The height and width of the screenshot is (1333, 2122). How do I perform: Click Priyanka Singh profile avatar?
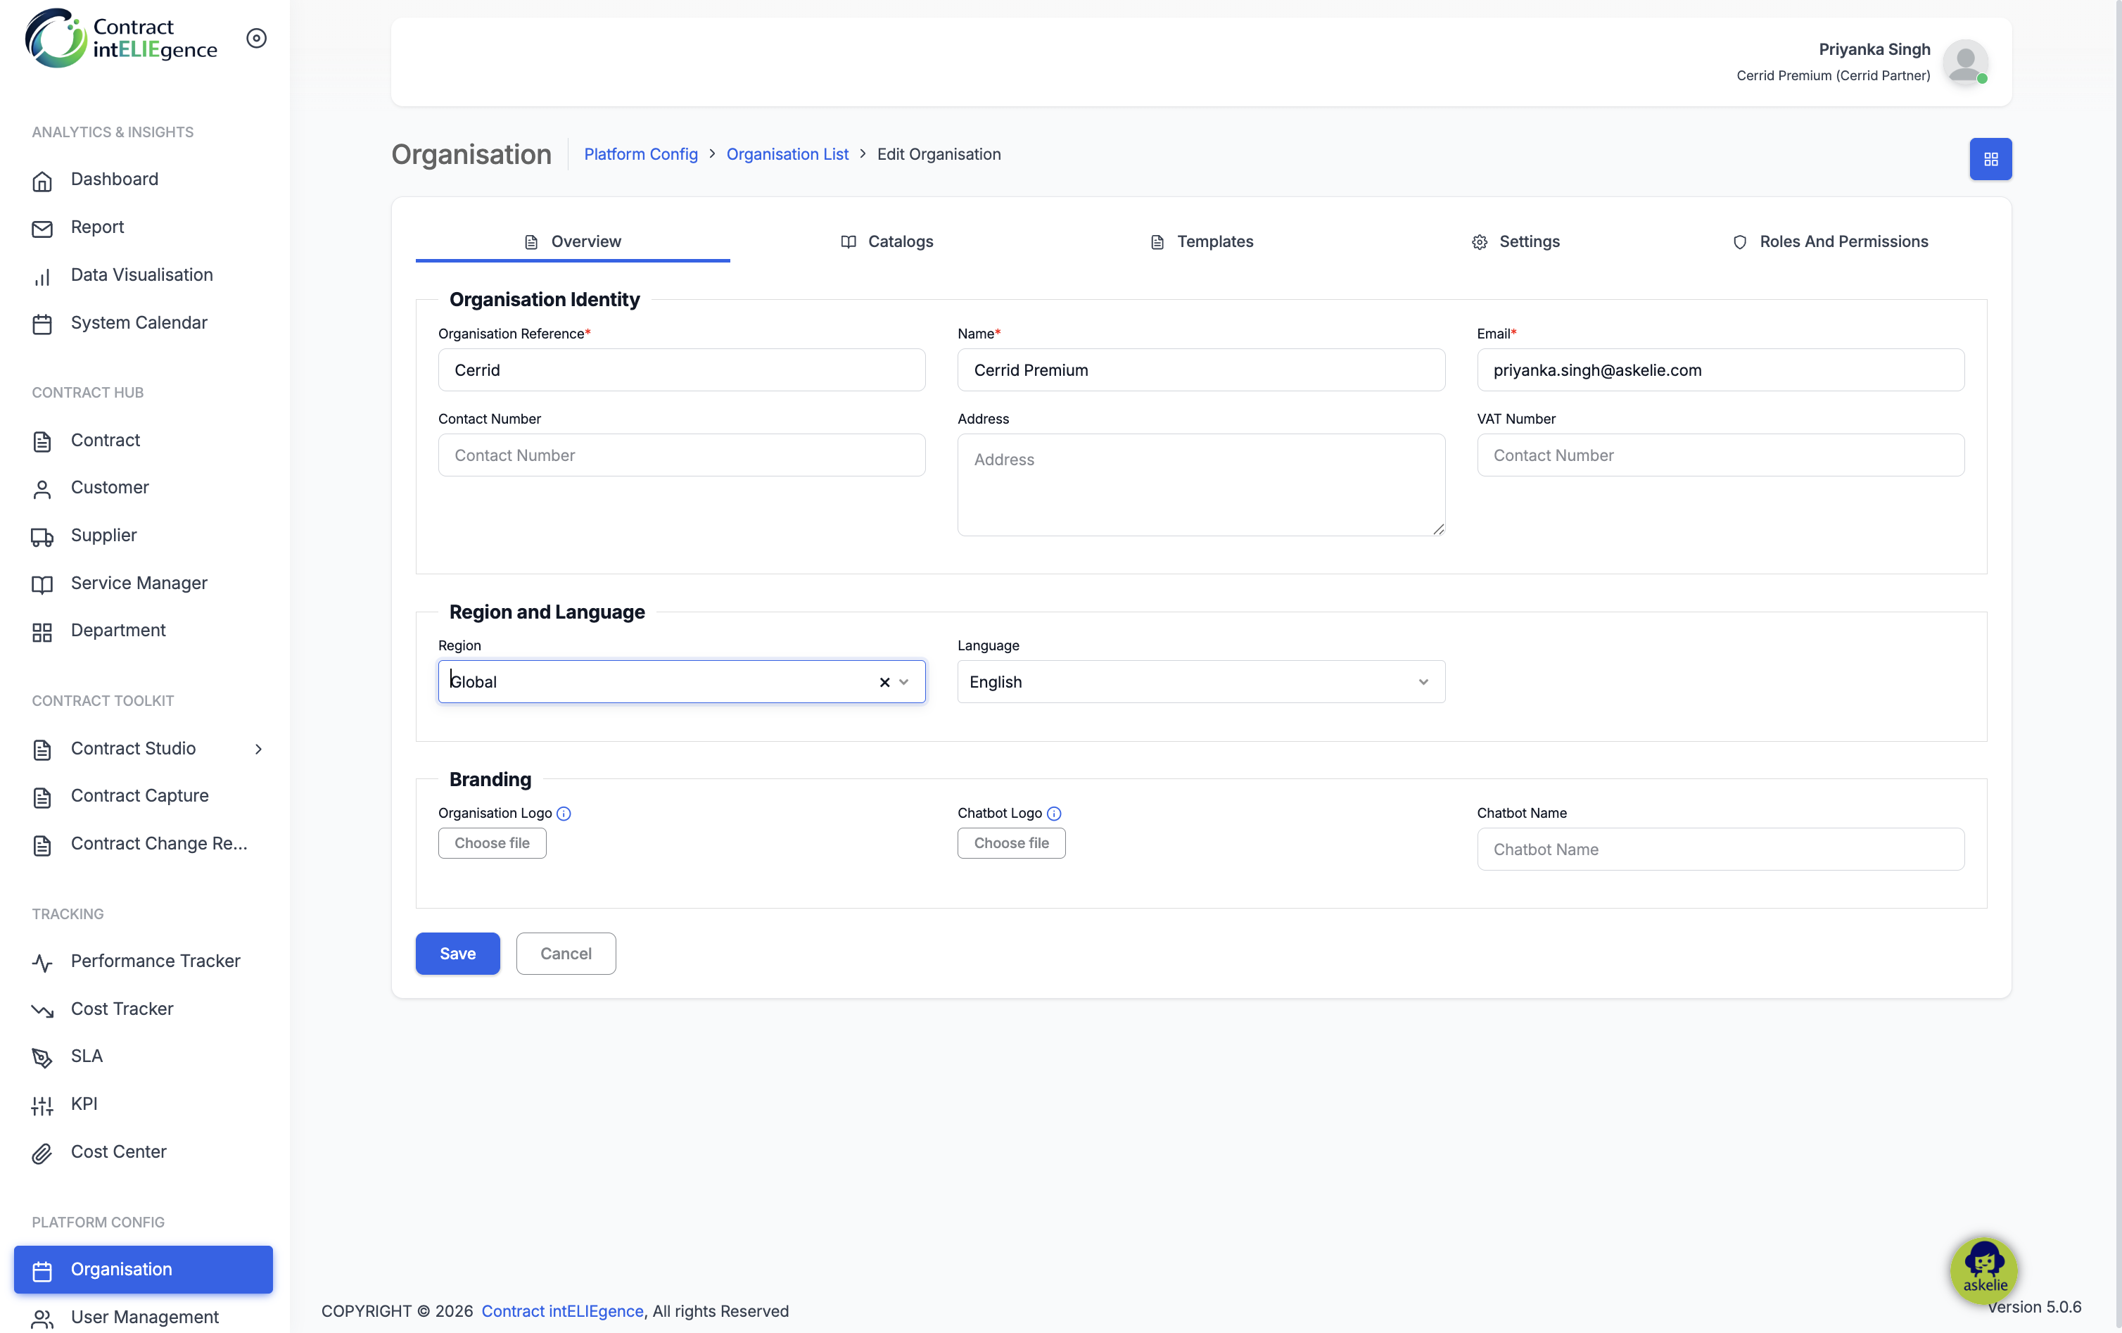1964,62
